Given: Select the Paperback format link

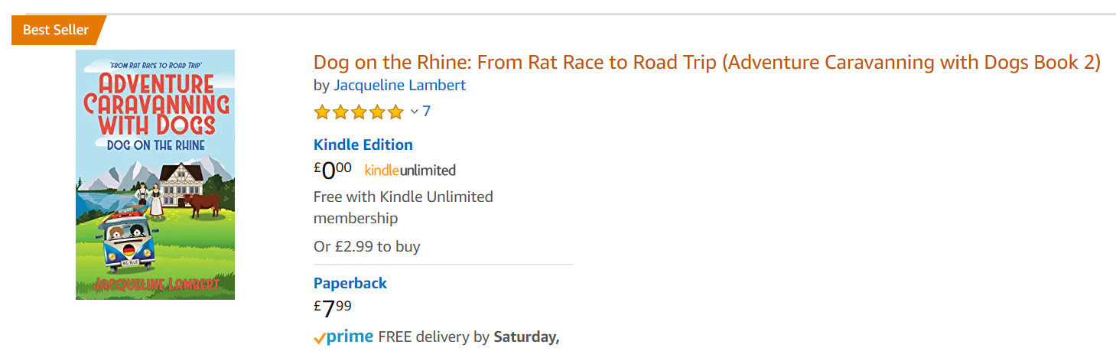Looking at the screenshot, I should pos(350,283).
